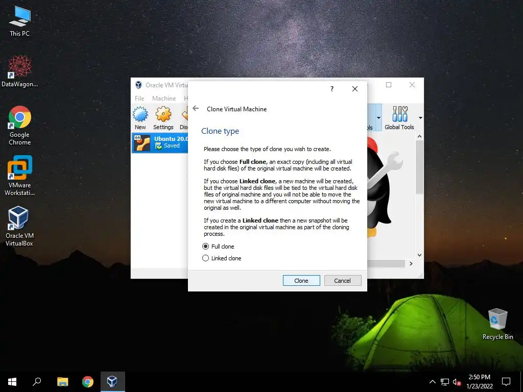Cancel the Clone Virtual Machine dialog
523x392 pixels.
343,281
